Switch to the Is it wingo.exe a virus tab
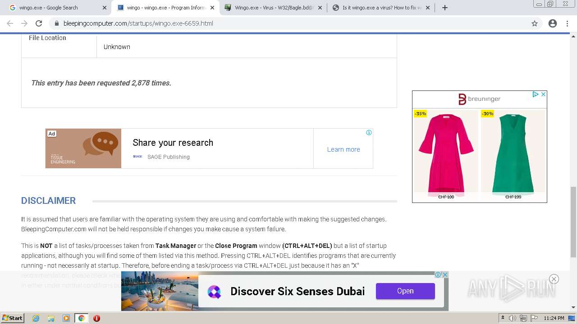The height and width of the screenshot is (324, 577). point(381,8)
